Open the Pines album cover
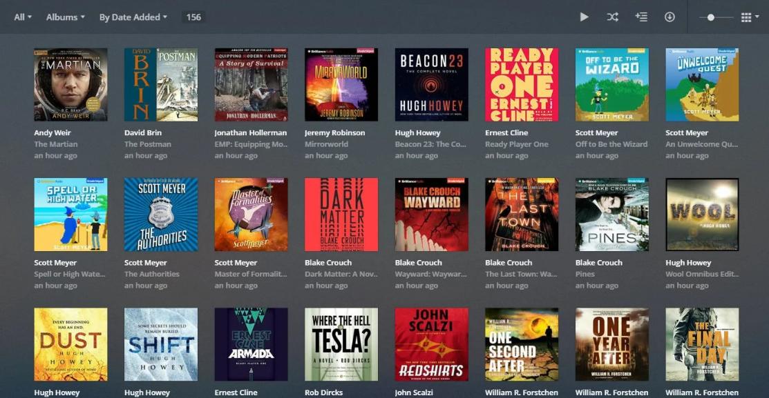 tap(612, 215)
